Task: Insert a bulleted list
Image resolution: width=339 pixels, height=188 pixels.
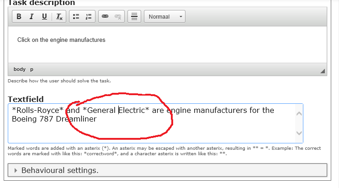Action: click(x=76, y=16)
